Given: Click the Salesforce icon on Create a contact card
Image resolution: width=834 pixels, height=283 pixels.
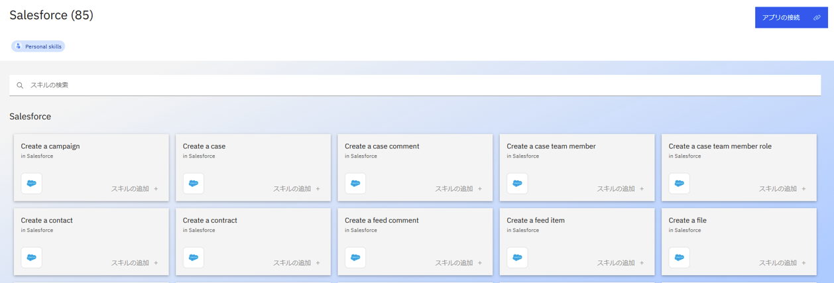Looking at the screenshot, I should [x=31, y=258].
